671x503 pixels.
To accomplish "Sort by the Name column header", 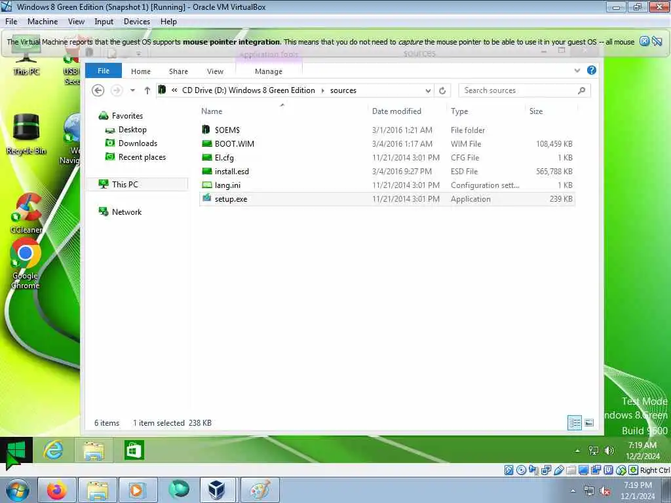I will tap(212, 111).
